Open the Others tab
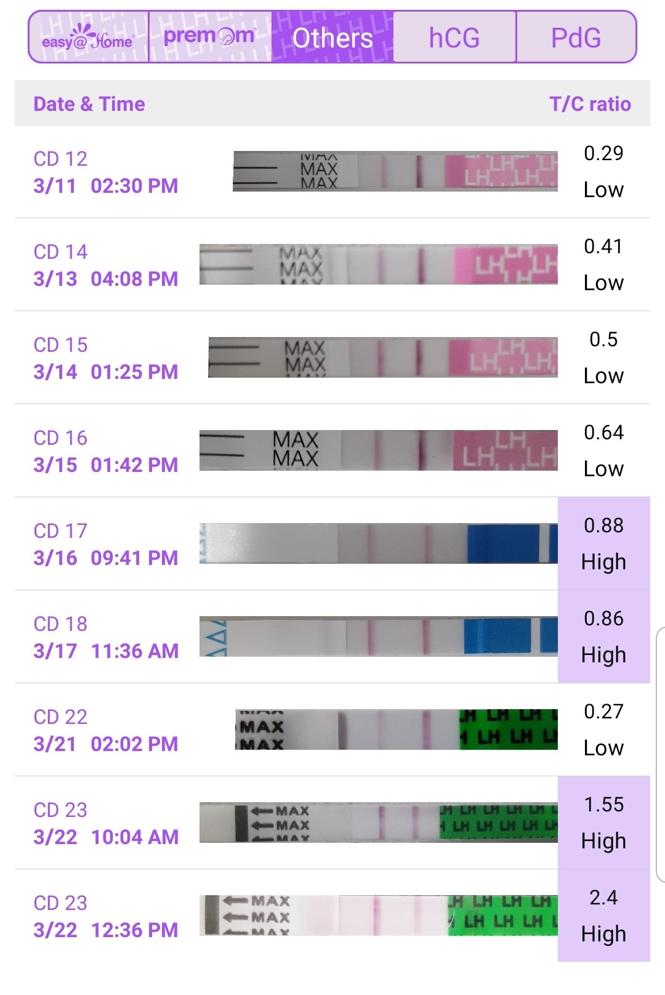Screen dimensions: 665x995 click(x=332, y=37)
